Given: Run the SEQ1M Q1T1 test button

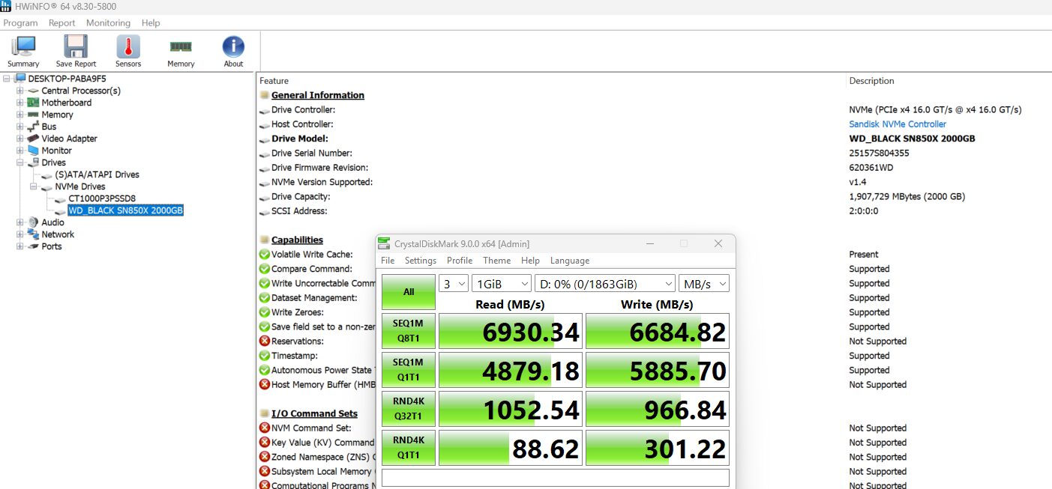Looking at the screenshot, I should point(409,370).
